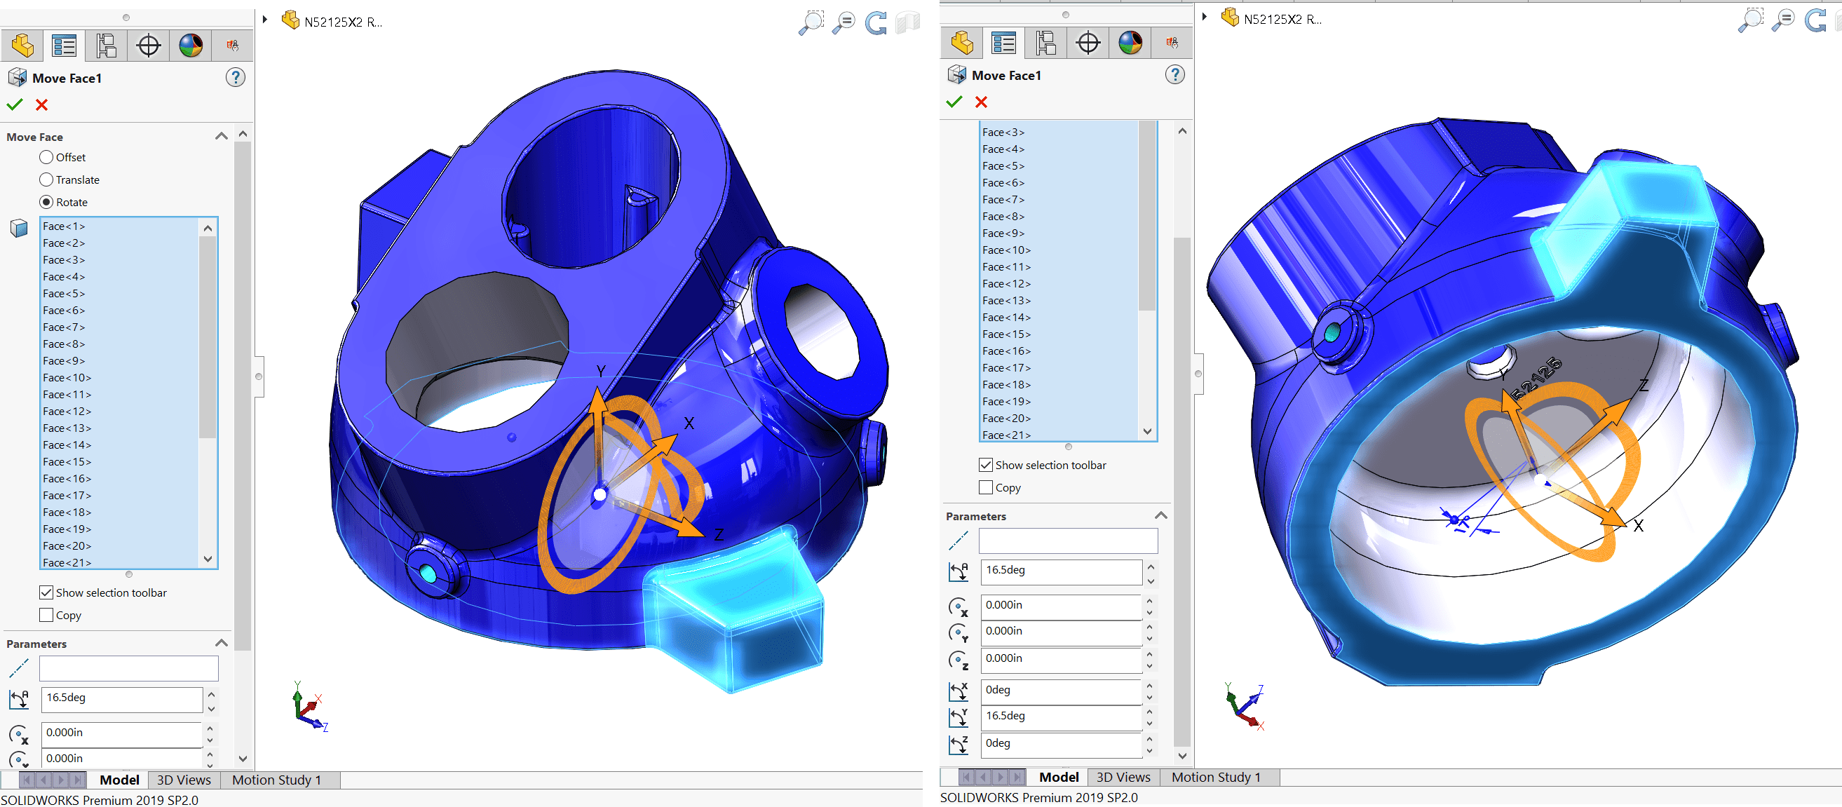The image size is (1842, 807).
Task: Select the Offset radio button
Action: 46,157
